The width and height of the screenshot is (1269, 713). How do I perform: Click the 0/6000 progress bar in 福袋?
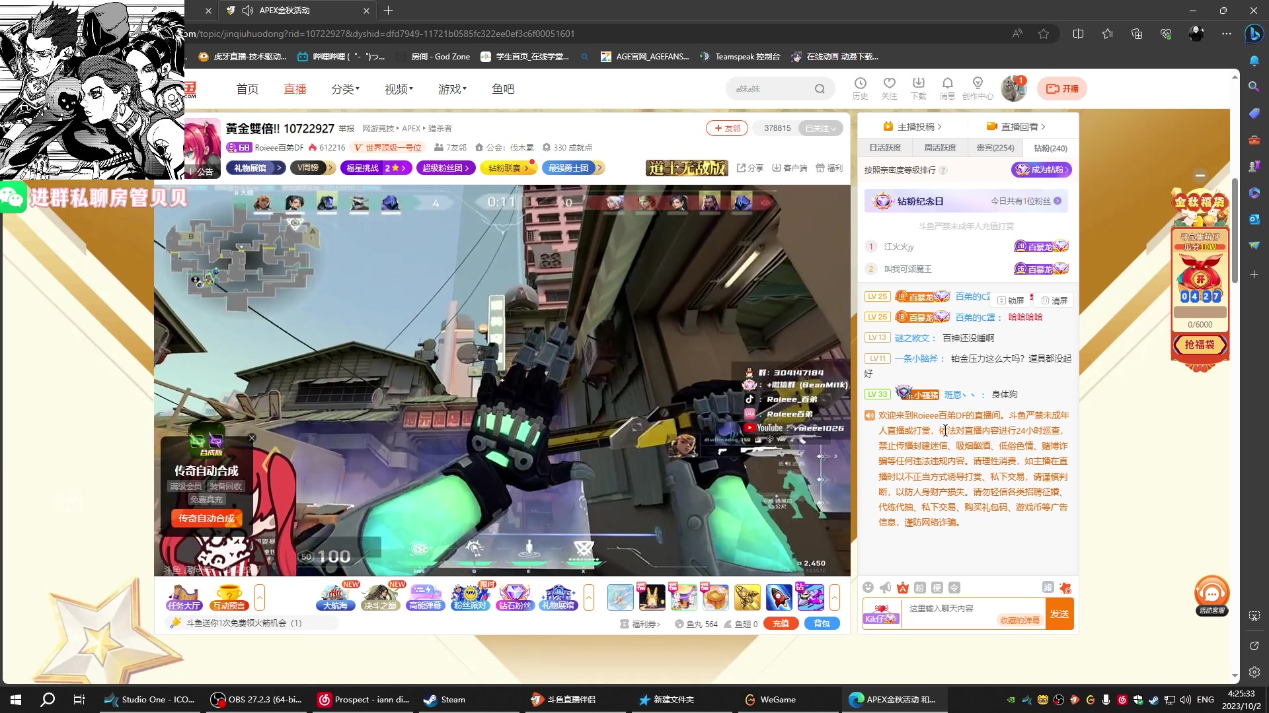(x=1200, y=312)
